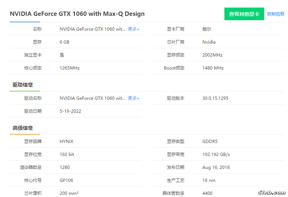The image size is (288, 197).
Task: Click the truncated GPU name in 名称 row
Action: [93, 29]
